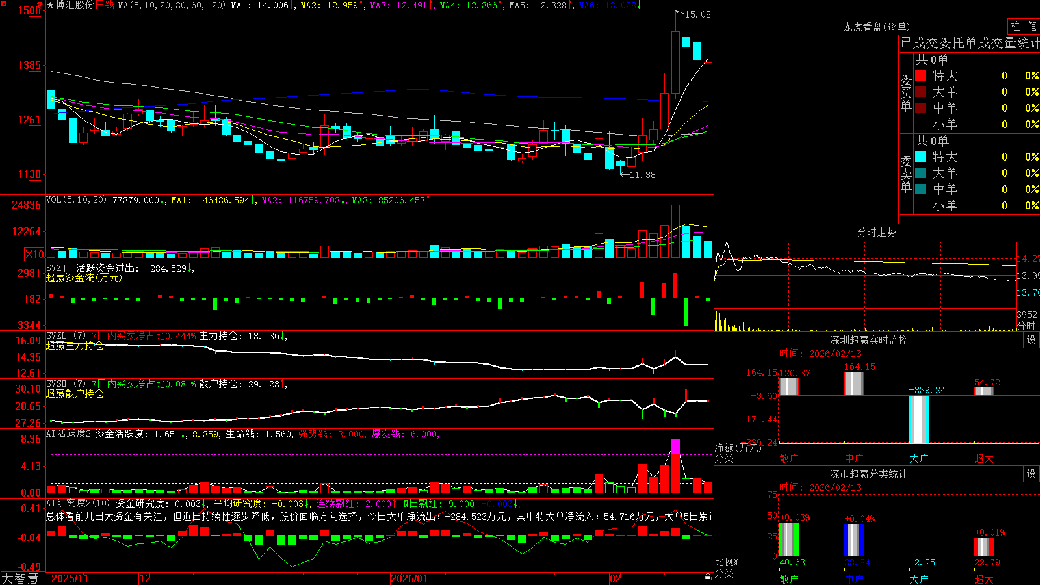Image resolution: width=1040 pixels, height=585 pixels.
Task: Click the 深圳超赢实时监控 panel title
Action: (x=868, y=340)
